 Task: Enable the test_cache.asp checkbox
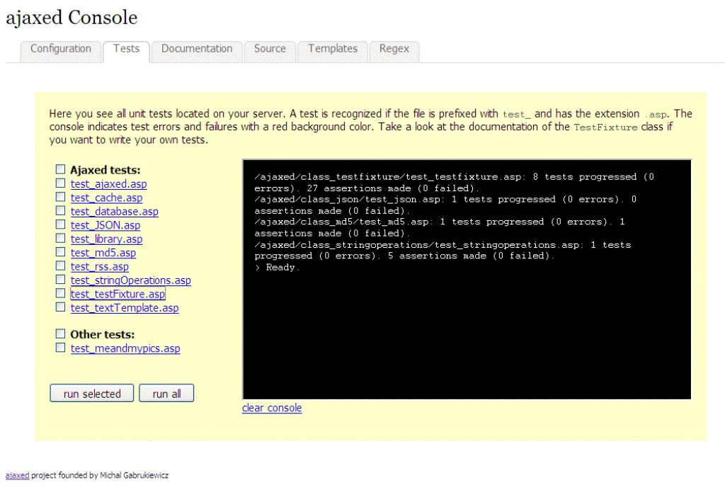coord(61,197)
